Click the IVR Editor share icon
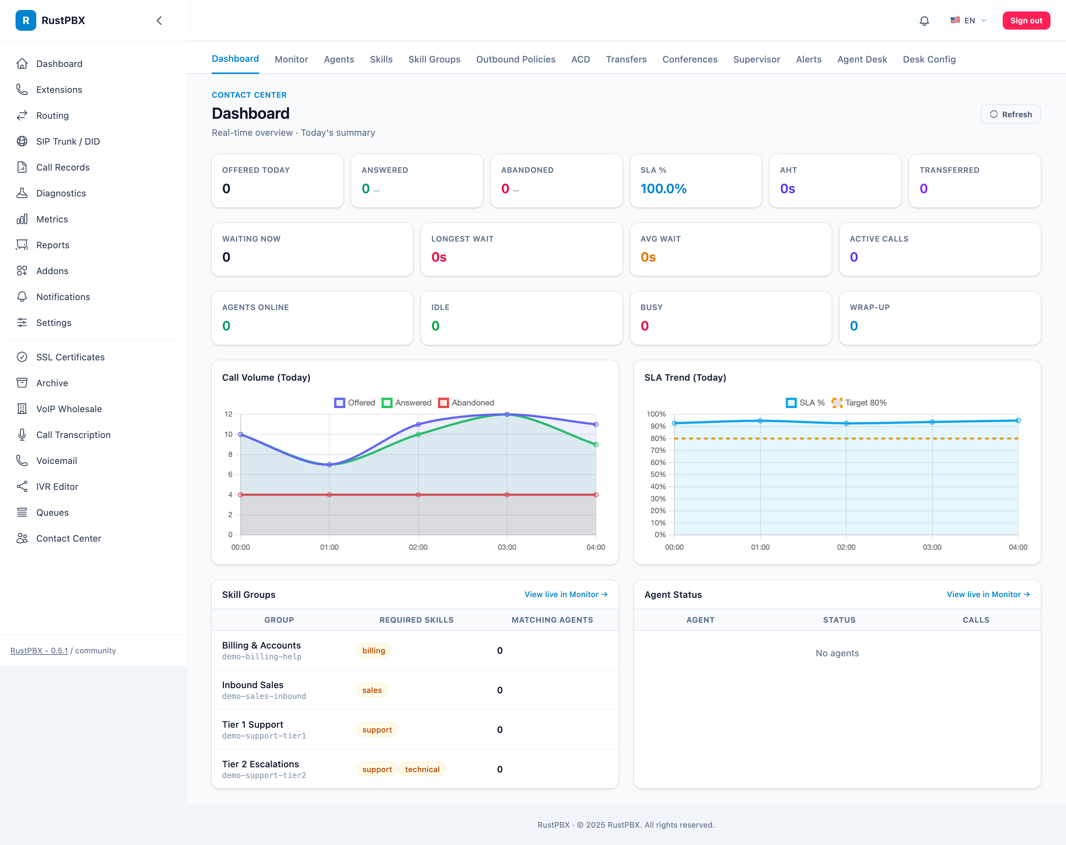This screenshot has width=1066, height=845. click(x=22, y=487)
